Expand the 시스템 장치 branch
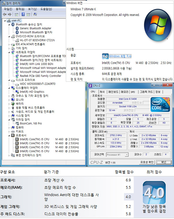Screen dimensions: 174x219 pyautogui.click(x=9, y=116)
